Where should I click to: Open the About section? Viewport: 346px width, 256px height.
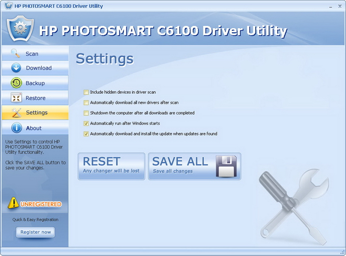coord(35,128)
